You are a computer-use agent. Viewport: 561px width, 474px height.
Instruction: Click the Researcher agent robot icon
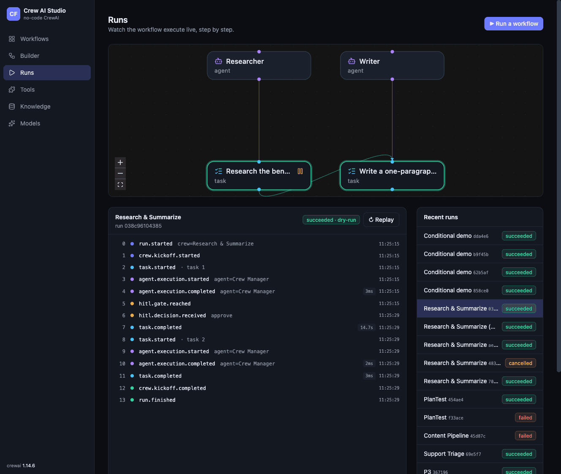tap(218, 61)
